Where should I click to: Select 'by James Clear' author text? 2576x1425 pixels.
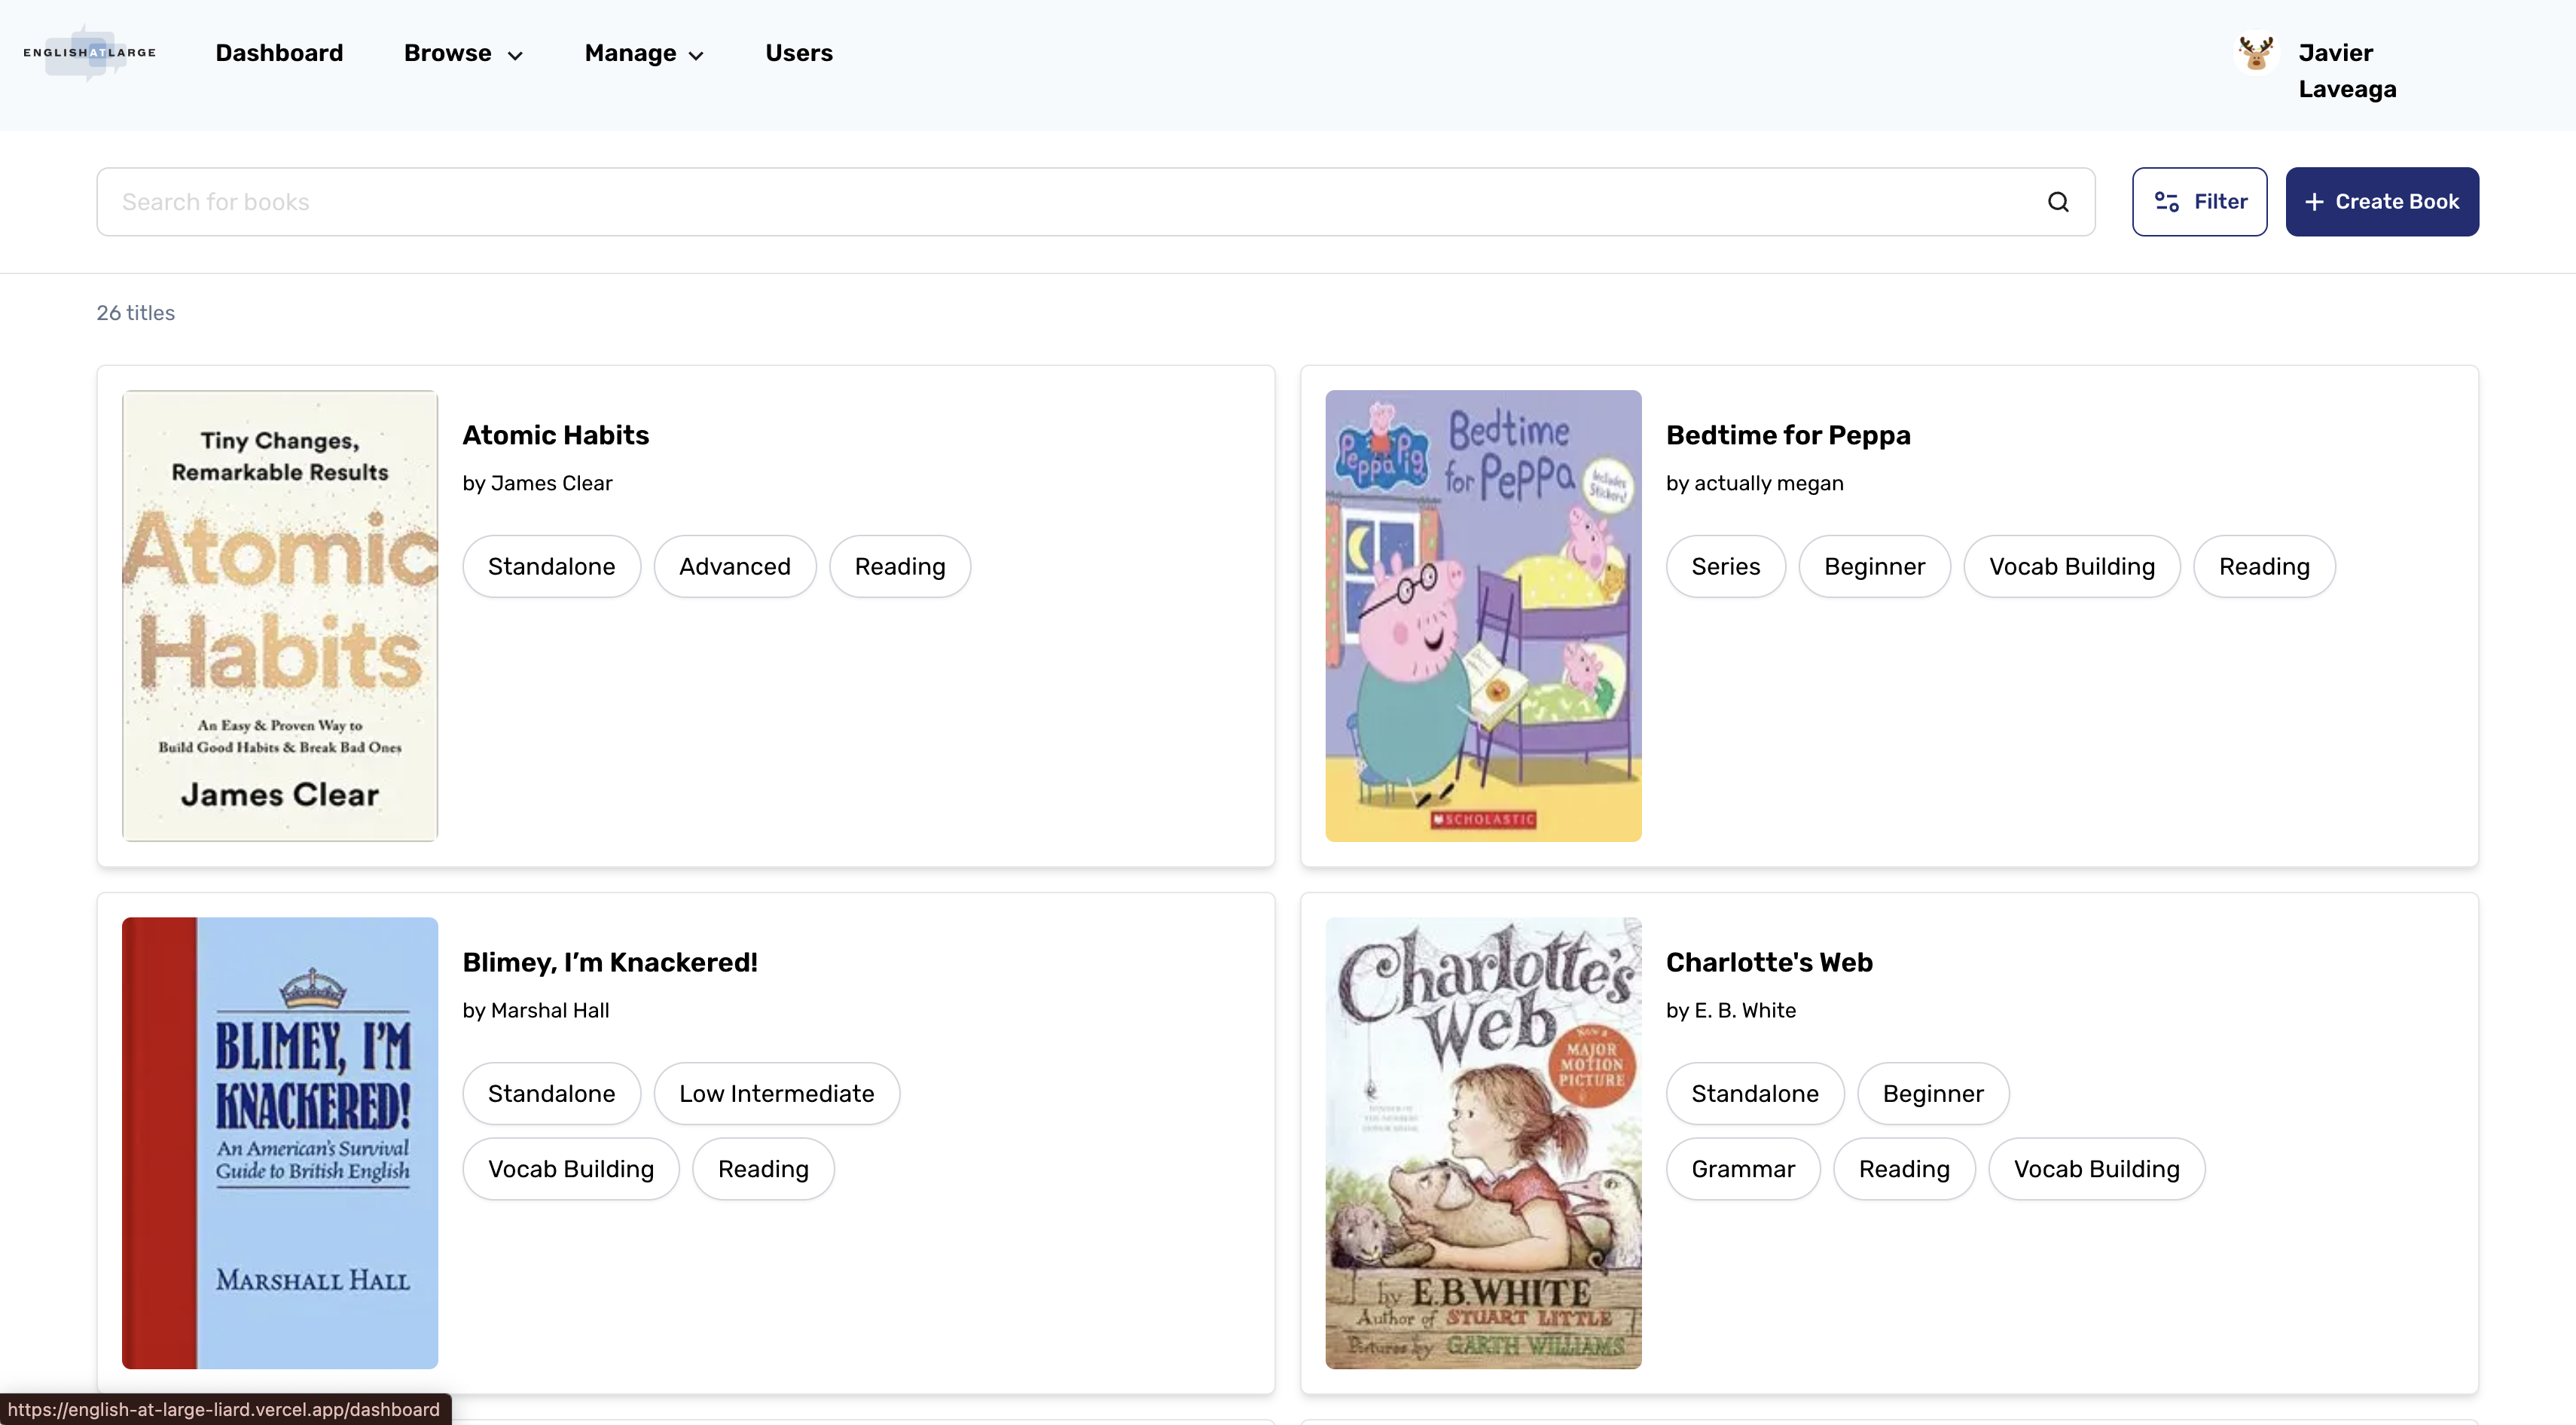pos(537,483)
